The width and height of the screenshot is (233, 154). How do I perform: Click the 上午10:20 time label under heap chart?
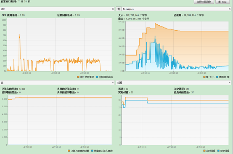[202, 73]
